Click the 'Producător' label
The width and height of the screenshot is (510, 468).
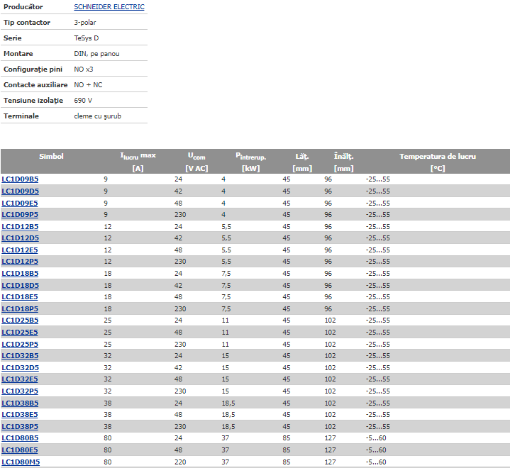click(x=23, y=7)
